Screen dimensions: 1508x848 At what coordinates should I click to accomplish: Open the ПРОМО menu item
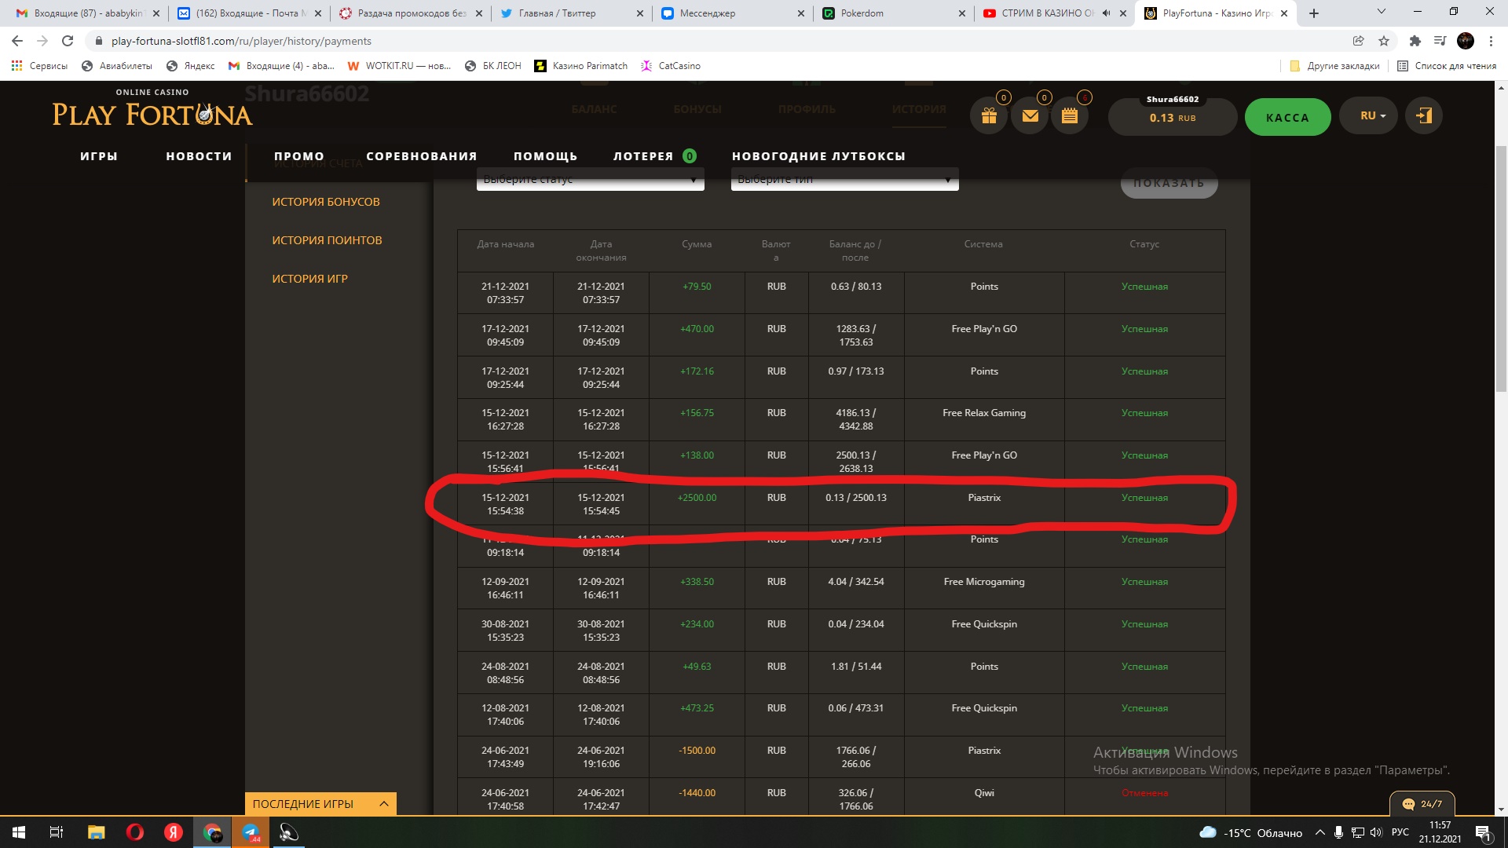tap(299, 156)
